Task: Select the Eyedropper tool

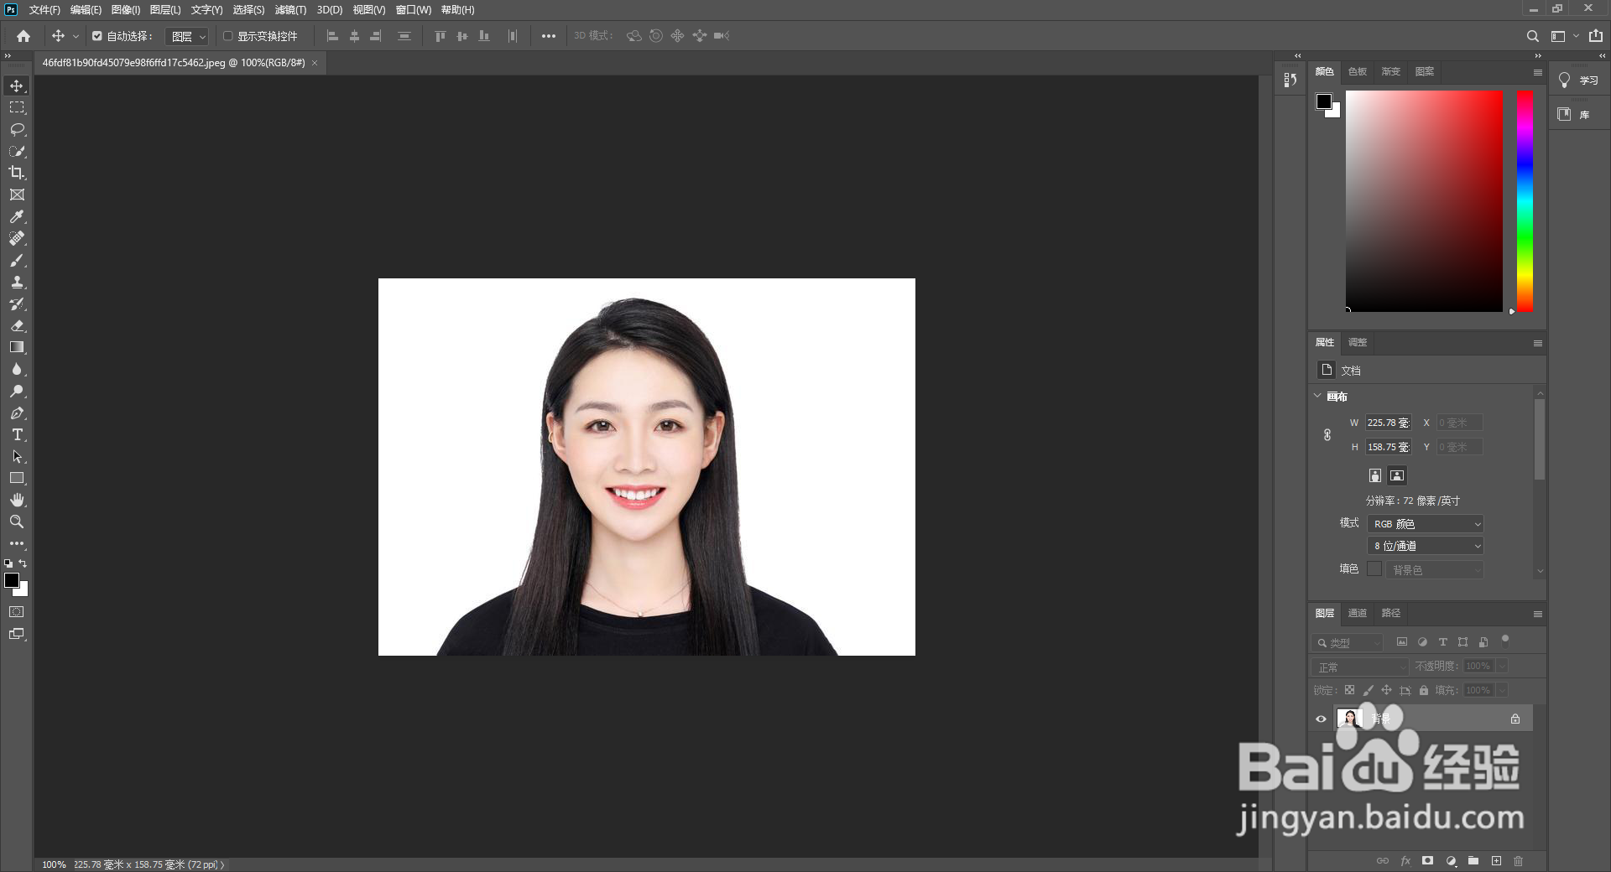Action: 17,216
